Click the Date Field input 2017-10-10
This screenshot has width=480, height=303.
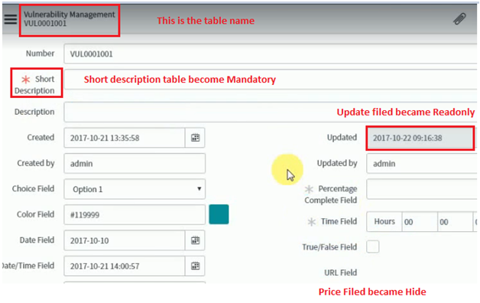coord(125,240)
